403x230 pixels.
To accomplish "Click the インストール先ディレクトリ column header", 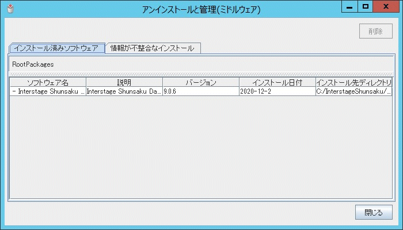I will pyautogui.click(x=353, y=82).
